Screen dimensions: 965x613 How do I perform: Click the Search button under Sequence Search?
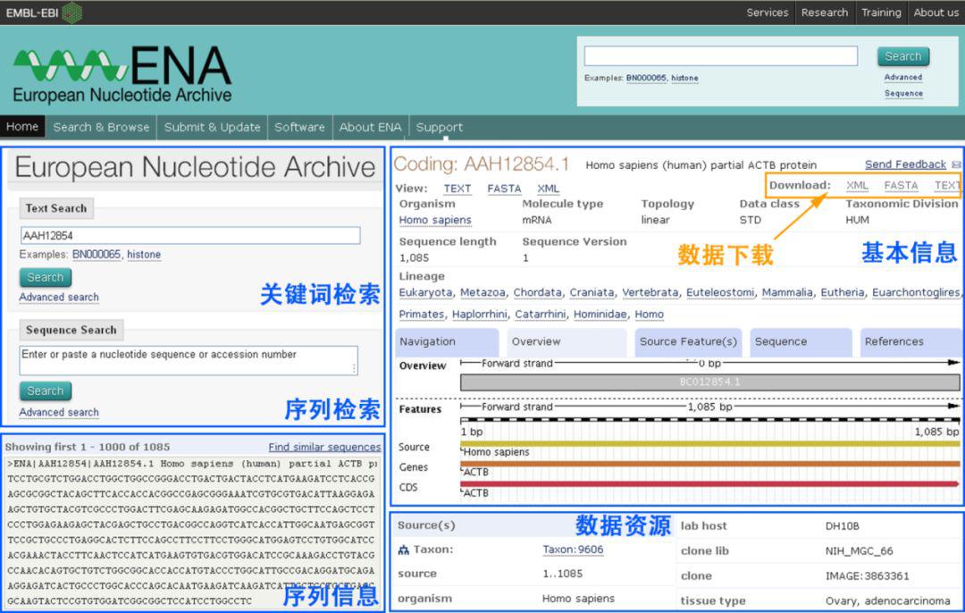pos(46,390)
